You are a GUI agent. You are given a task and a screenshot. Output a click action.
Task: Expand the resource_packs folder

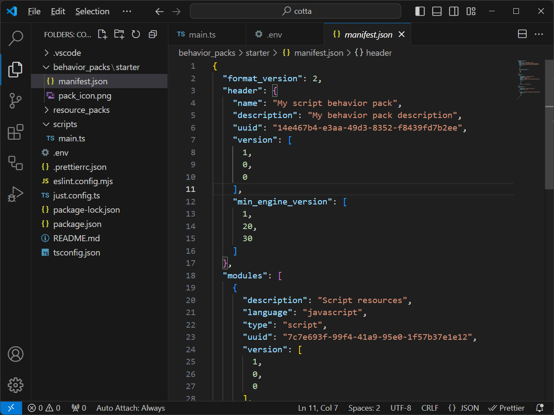point(99,110)
